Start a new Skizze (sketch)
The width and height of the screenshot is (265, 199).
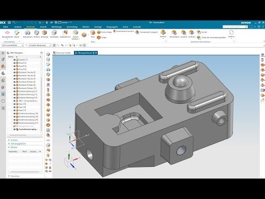click(17, 34)
